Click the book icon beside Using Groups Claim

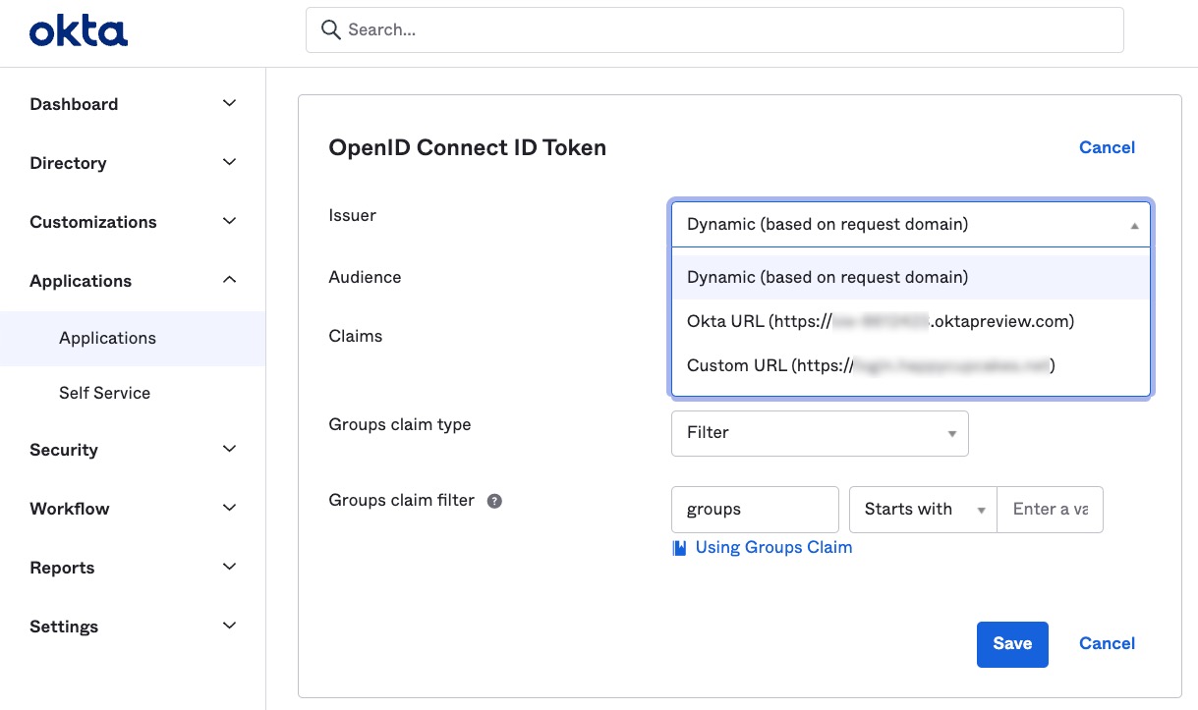pos(679,548)
